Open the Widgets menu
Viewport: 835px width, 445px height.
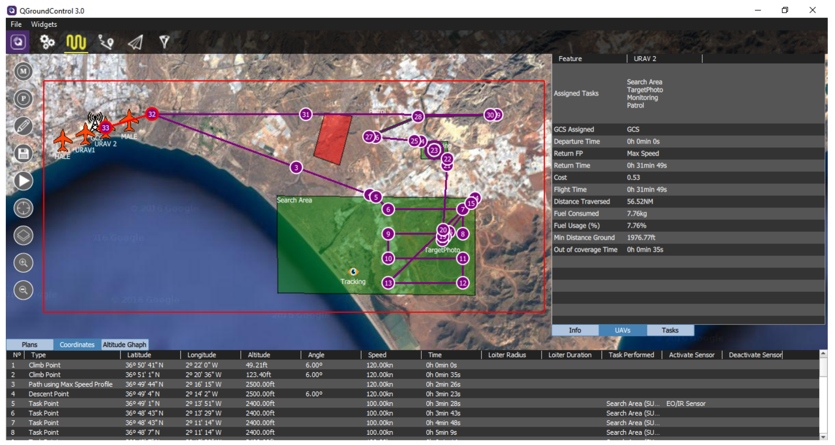44,24
